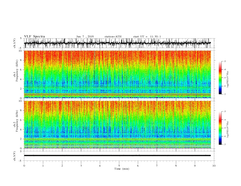Viewport: 241px width, 186px height.
Task: Select the "ch.1 Frequency (kHz)" axis label
Action: 16,70
